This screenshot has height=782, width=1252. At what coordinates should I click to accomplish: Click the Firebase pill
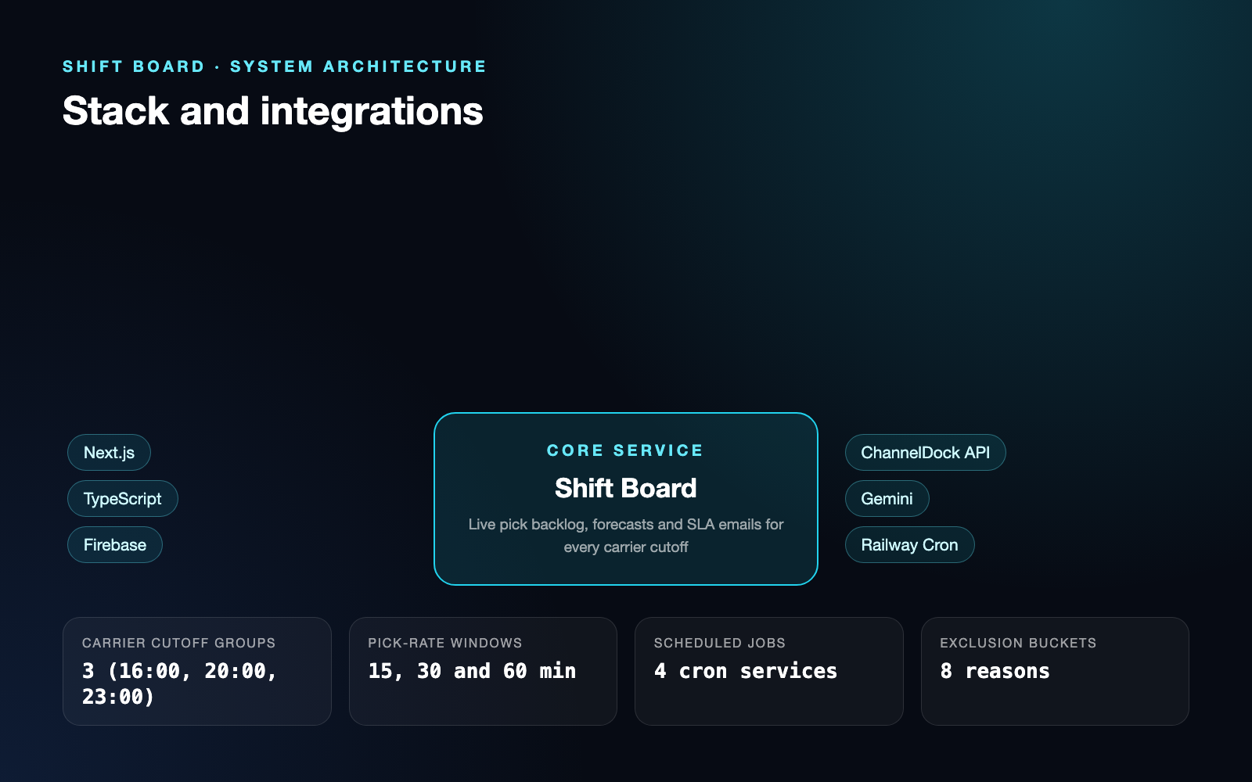(x=115, y=545)
